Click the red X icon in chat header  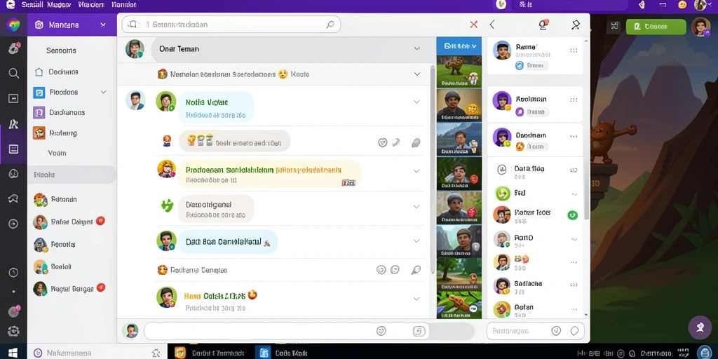tap(473, 25)
